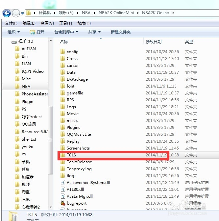Image resolution: width=219 pixels, height=221 pixels.
Task: Select the Movie folder icon
Action: pos(62,114)
